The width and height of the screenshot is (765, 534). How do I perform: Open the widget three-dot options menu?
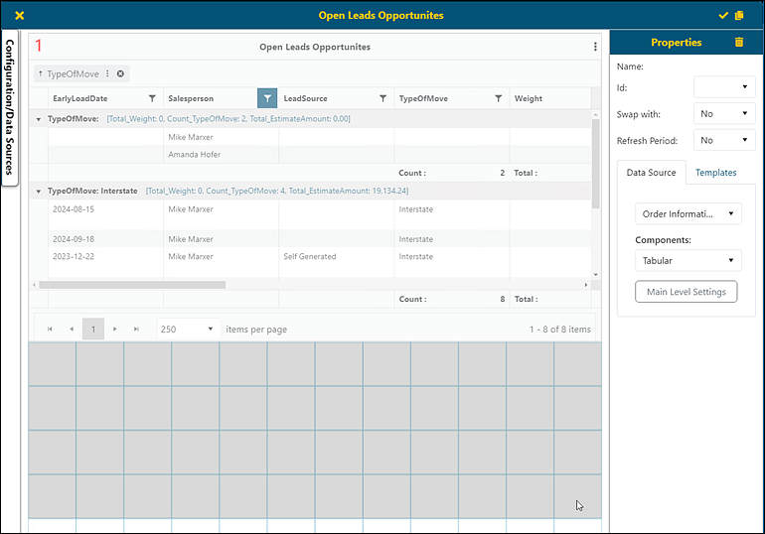(x=595, y=47)
